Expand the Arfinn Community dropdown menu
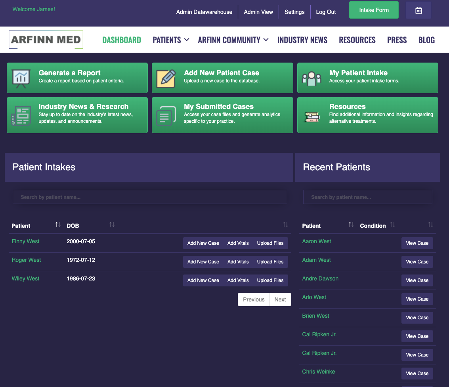Viewport: 449px width, 387px height. click(233, 40)
